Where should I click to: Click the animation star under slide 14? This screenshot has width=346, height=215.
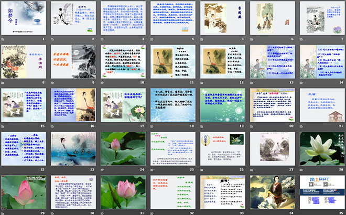click(301, 83)
